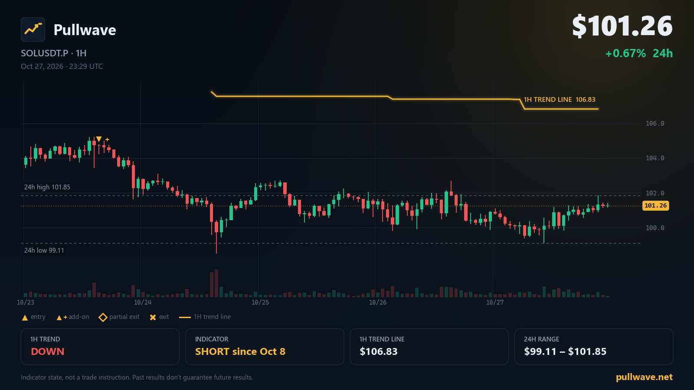Click the 24h low 99.11 label
694x390 pixels.
[x=44, y=250]
